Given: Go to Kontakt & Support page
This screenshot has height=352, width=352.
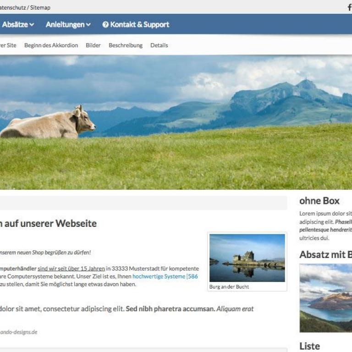Looking at the screenshot, I should click(x=136, y=24).
